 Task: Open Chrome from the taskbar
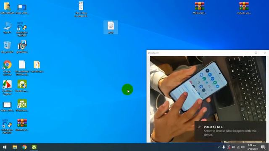[24, 147]
